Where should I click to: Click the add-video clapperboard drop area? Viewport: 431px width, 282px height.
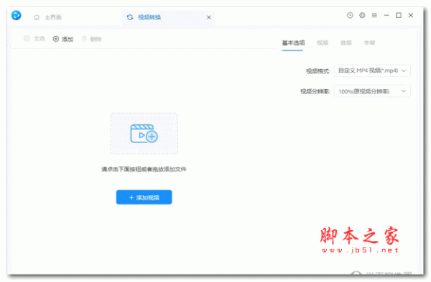click(144, 133)
